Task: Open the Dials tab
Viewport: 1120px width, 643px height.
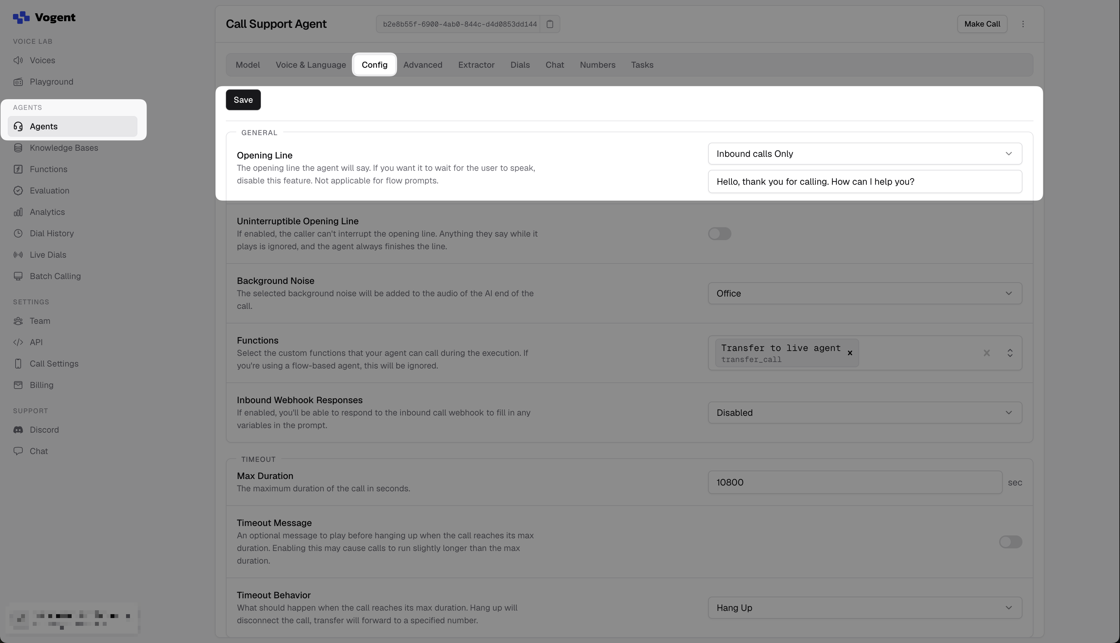Action: click(520, 65)
